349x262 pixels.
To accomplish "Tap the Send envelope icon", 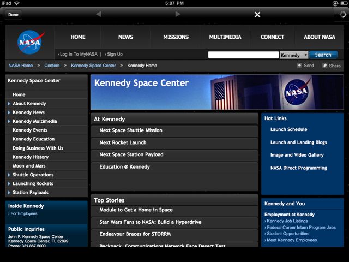I will tap(299, 65).
